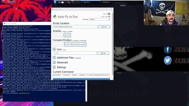Click the blue desktop icon in Kali panel
The width and height of the screenshot is (189, 106).
(x=60, y=2)
